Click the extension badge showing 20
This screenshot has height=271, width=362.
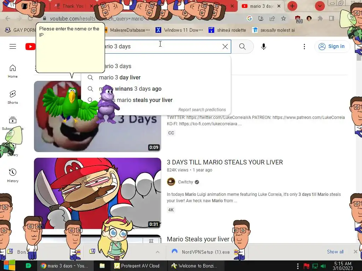pyautogui.click(x=298, y=19)
